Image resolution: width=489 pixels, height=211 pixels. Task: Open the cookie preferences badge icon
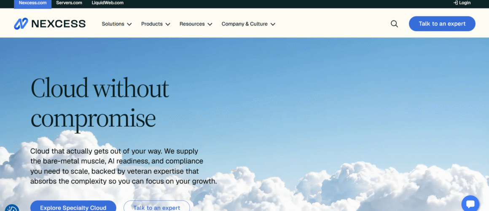pos(12,208)
